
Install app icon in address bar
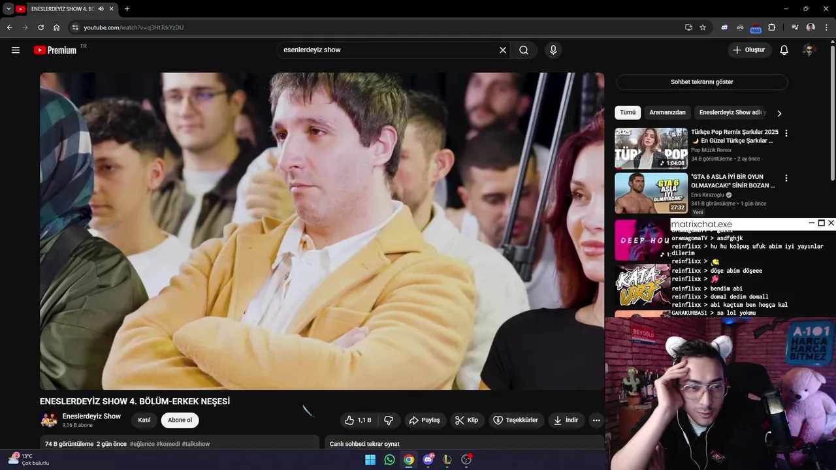688,27
